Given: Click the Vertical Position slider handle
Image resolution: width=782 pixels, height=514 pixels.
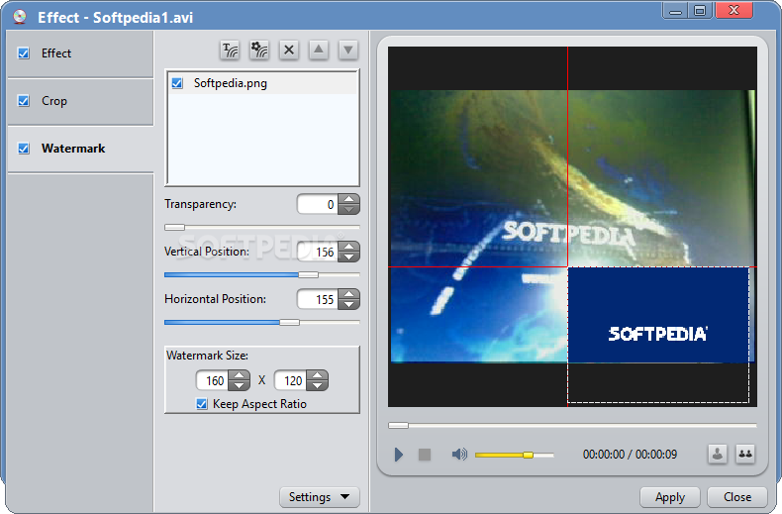Looking at the screenshot, I should coord(308,274).
